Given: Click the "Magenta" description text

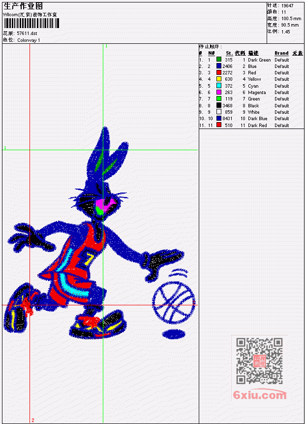Looking at the screenshot, I should [257, 93].
